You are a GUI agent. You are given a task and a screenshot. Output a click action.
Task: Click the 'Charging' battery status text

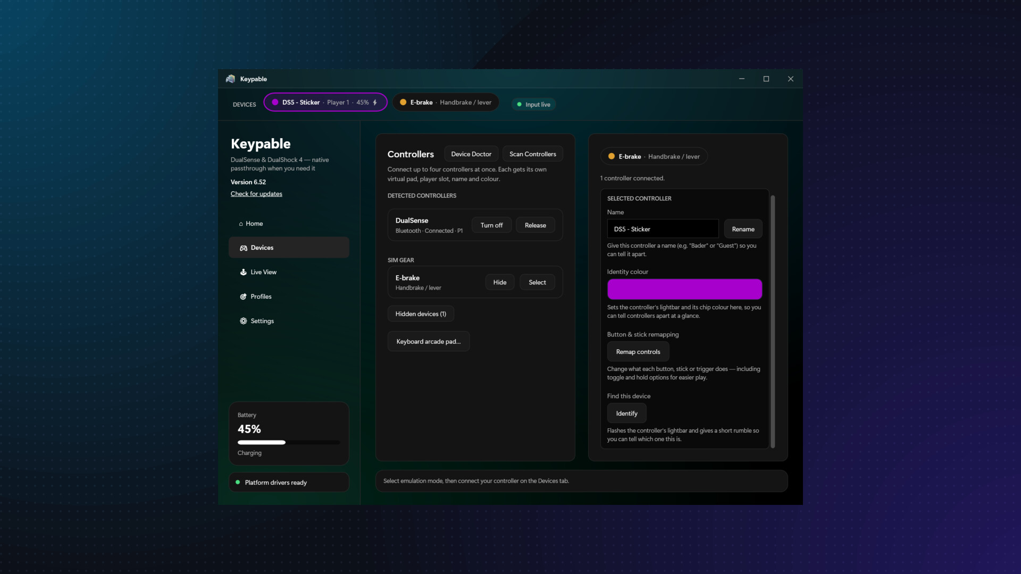point(249,453)
